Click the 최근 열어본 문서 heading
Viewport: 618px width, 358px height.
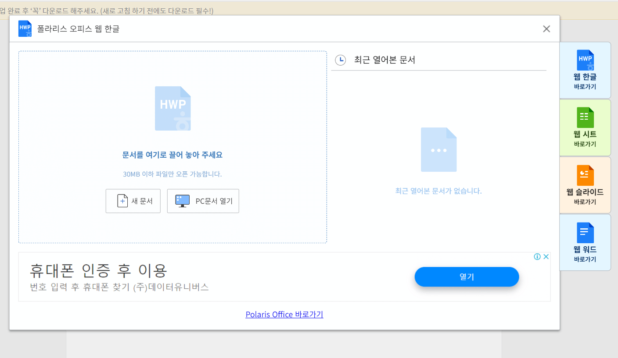385,60
